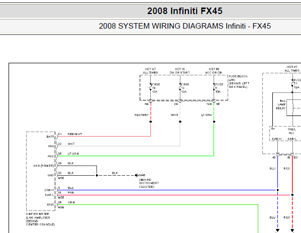Click 'PNK' wire label at pin 11
Image resolution: width=301 pixels, height=233 pixels.
coord(71,192)
